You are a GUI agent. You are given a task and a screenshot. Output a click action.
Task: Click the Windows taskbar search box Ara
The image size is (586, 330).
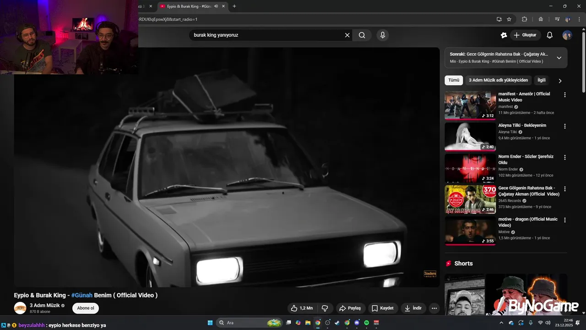(x=249, y=323)
